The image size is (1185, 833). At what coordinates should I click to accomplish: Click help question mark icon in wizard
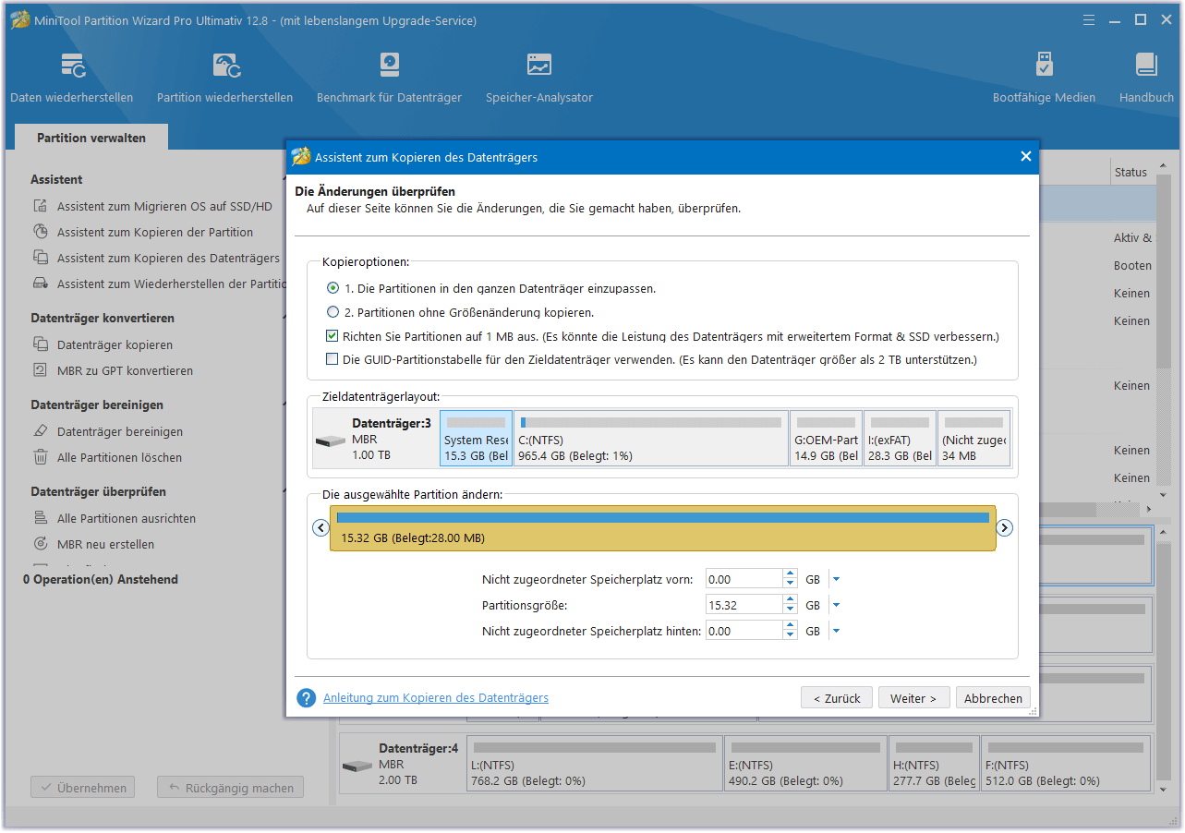[307, 698]
